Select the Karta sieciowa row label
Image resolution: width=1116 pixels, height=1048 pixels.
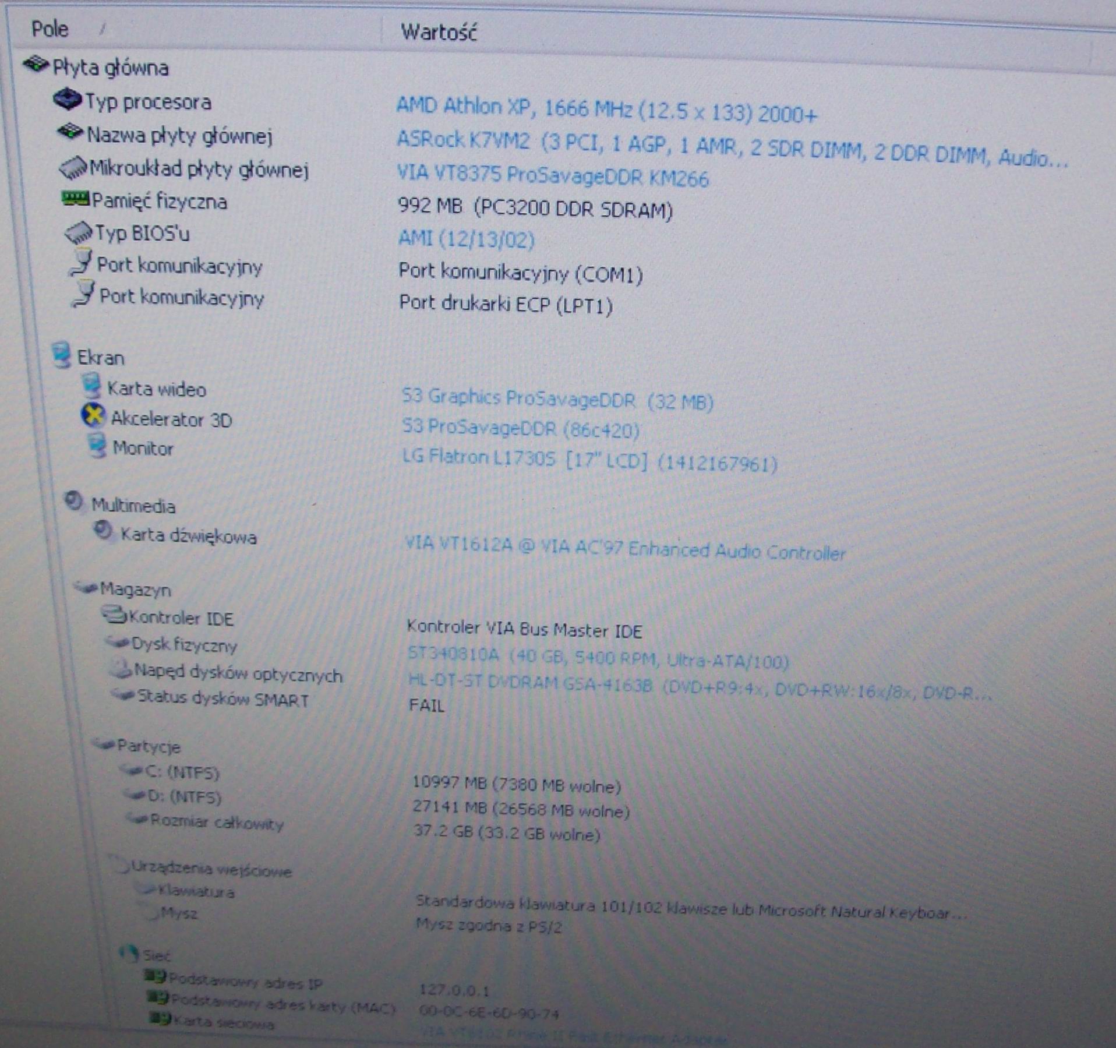(224, 1022)
